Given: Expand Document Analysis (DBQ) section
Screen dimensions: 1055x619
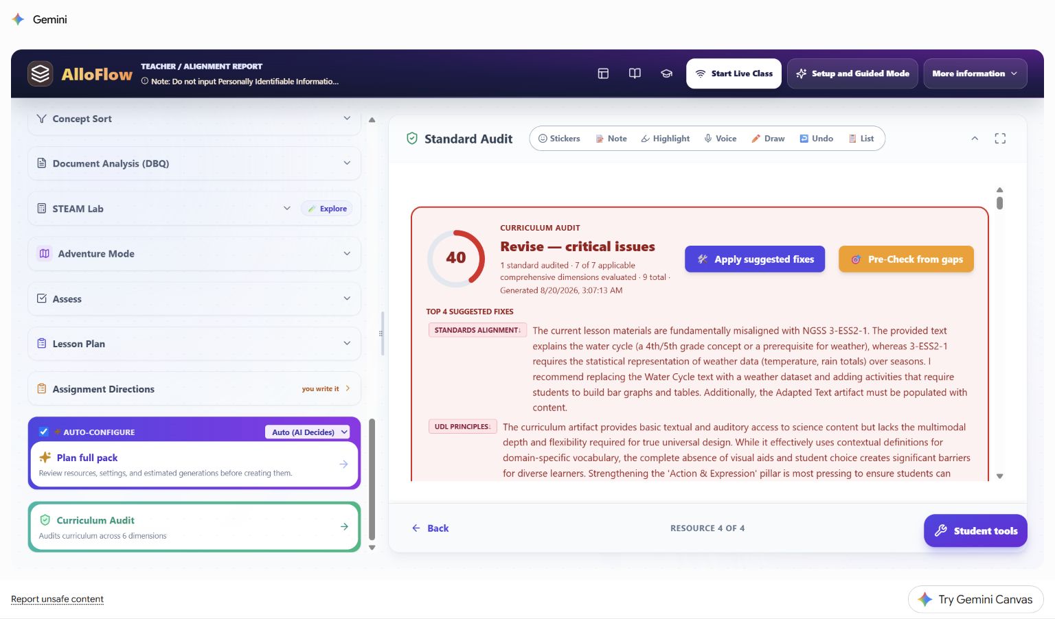Looking at the screenshot, I should [x=194, y=163].
